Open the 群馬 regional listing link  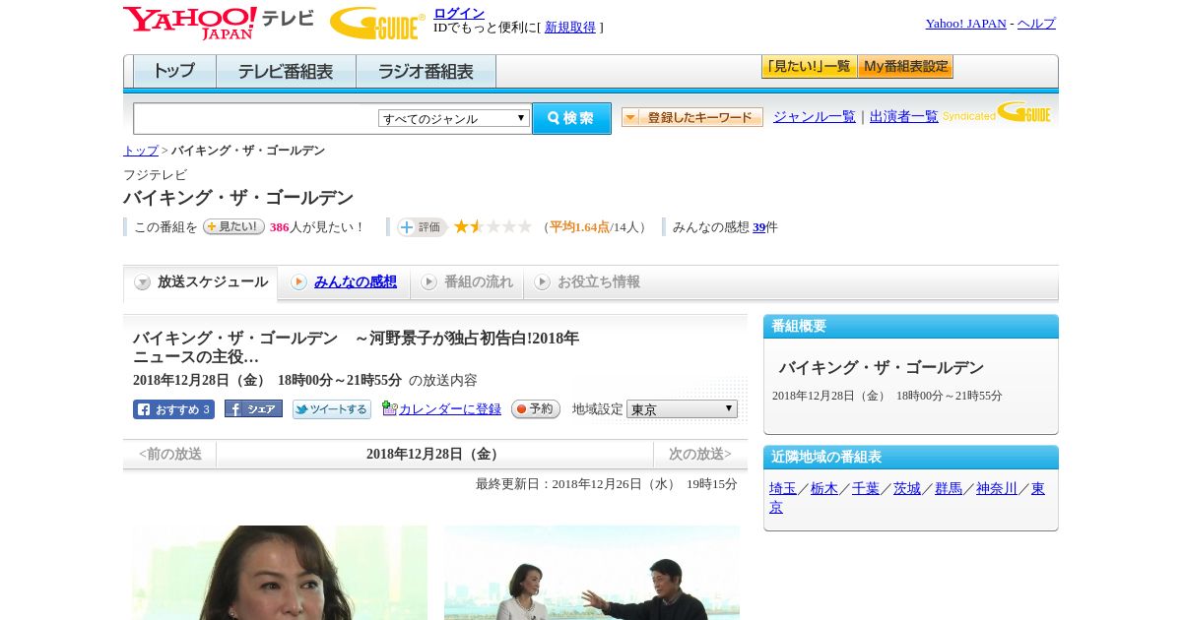pos(949,489)
